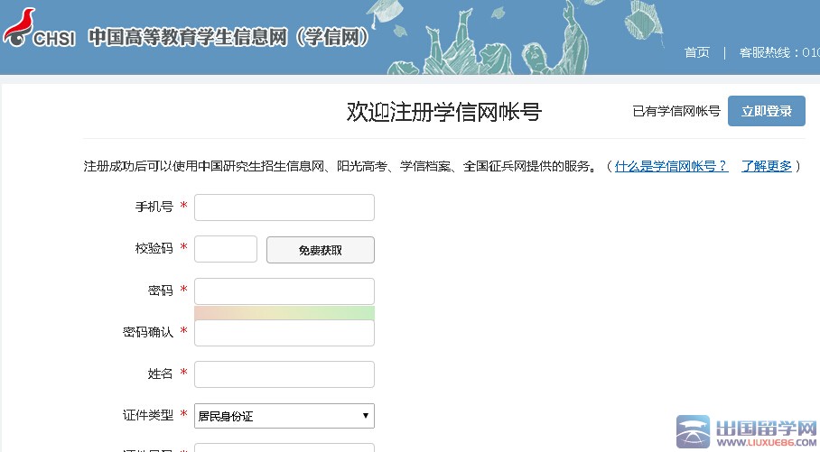The width and height of the screenshot is (820, 452).
Task: Click the password strength color bar
Action: click(284, 312)
